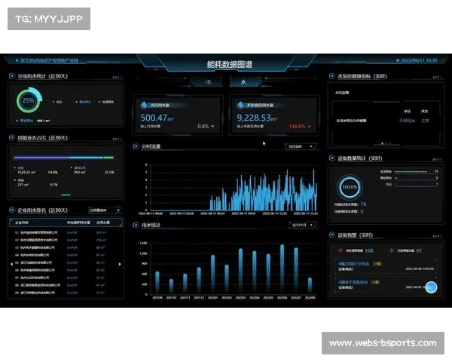Click the blue floating circle button bottom right
The image size is (452, 362).
click(x=431, y=287)
